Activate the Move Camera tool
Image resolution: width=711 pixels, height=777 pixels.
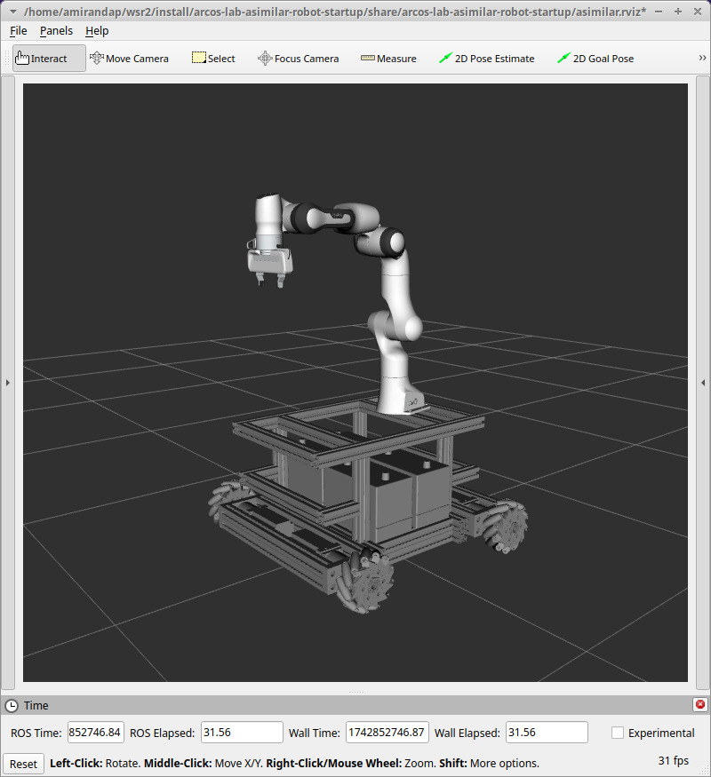coord(129,59)
